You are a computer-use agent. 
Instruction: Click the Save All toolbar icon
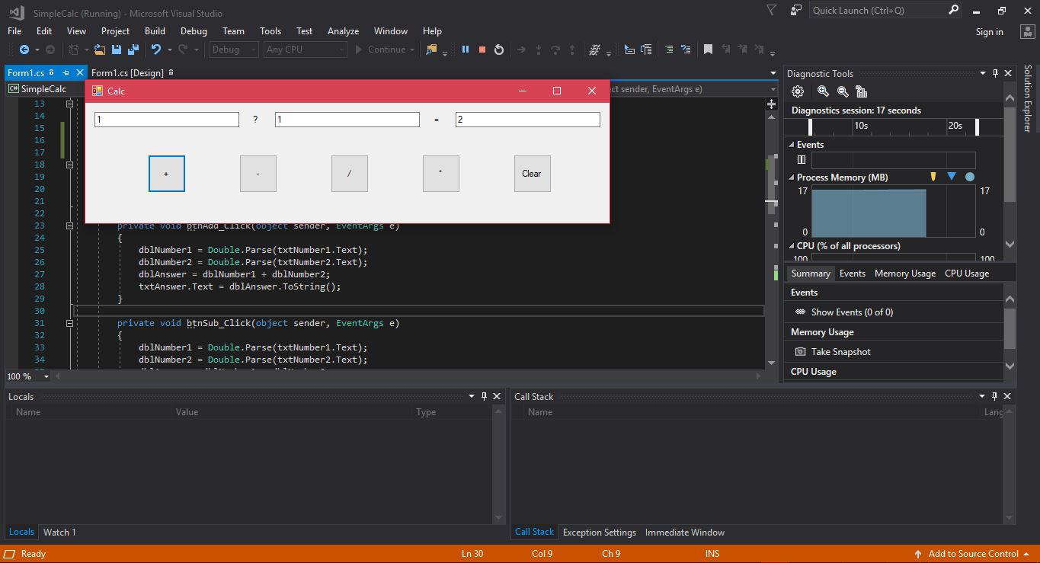tap(133, 50)
